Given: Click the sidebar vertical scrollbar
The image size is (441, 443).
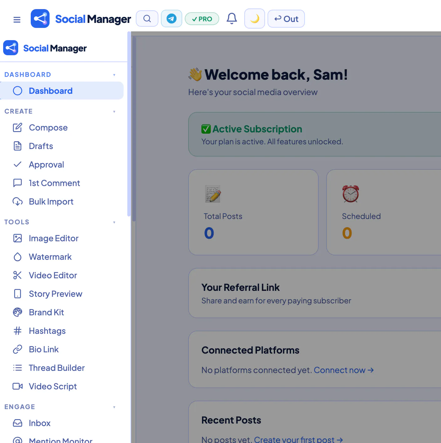Looking at the screenshot, I should coord(129,124).
